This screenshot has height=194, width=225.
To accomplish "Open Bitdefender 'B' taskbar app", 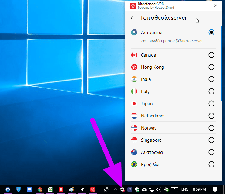I will [61, 189].
